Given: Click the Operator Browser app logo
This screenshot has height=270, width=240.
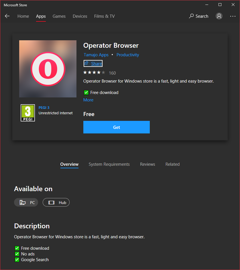Looking at the screenshot, I should click(x=48, y=69).
